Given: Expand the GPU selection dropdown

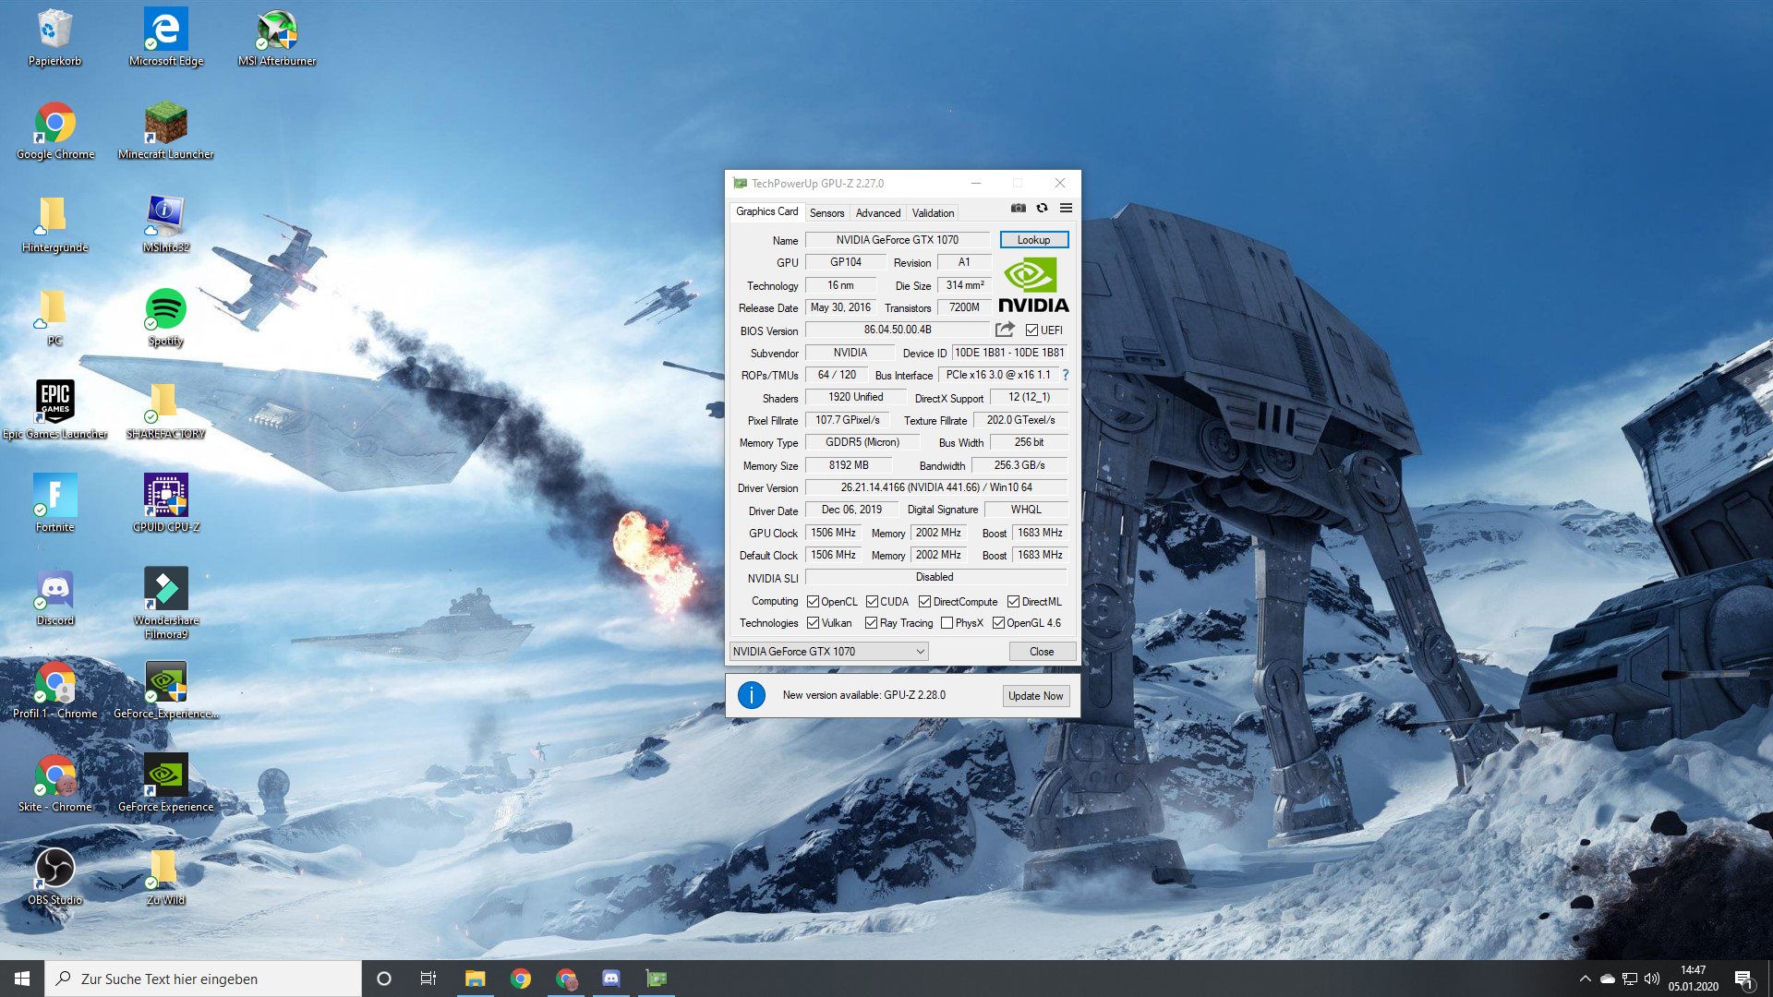Looking at the screenshot, I should tap(920, 652).
